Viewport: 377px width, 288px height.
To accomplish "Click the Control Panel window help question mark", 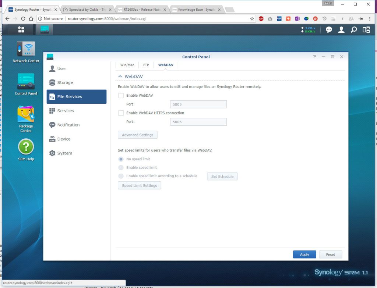I will click(x=314, y=57).
